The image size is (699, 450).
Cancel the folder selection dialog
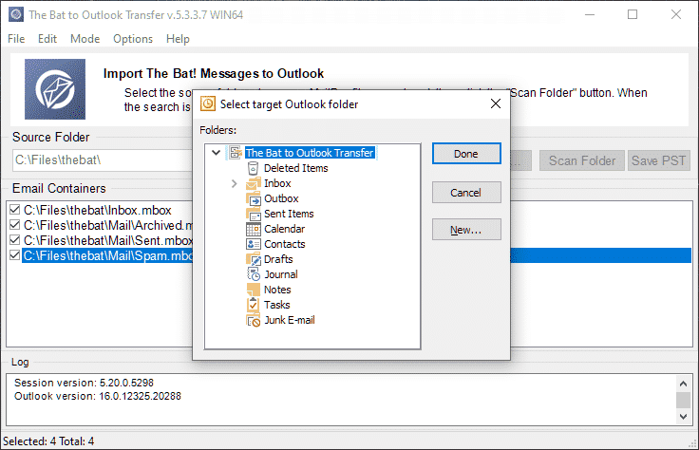point(466,193)
